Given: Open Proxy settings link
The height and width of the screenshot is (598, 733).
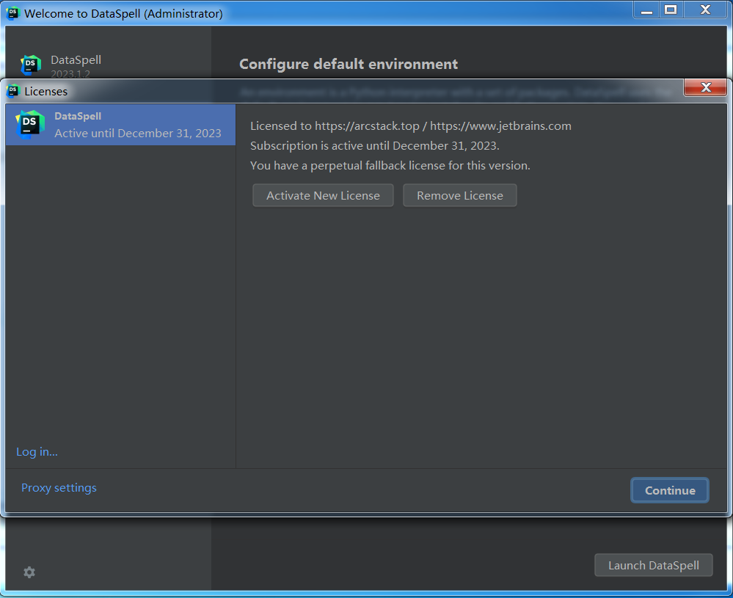Looking at the screenshot, I should point(59,488).
